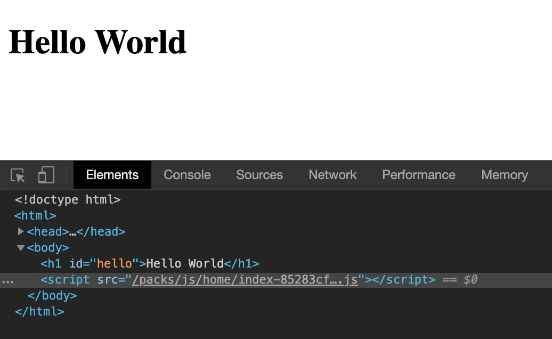This screenshot has width=552, height=339.
Task: Open the Elements tab
Action: tap(112, 175)
